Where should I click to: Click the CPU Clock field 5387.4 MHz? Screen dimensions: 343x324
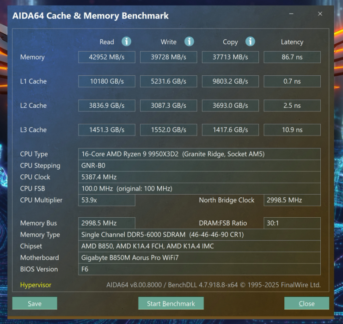coord(200,177)
